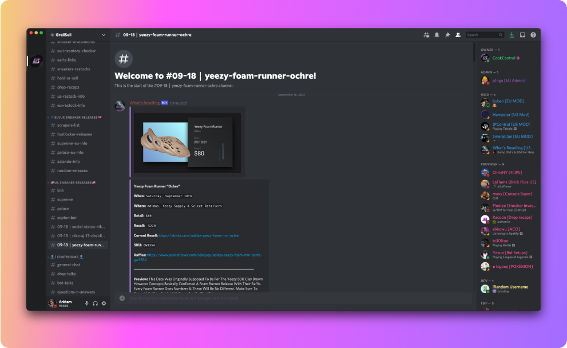Open the Help menu
The image size is (567, 348).
point(533,34)
